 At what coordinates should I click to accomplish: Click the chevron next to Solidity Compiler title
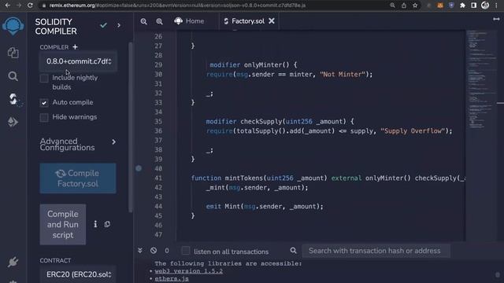coord(119,25)
